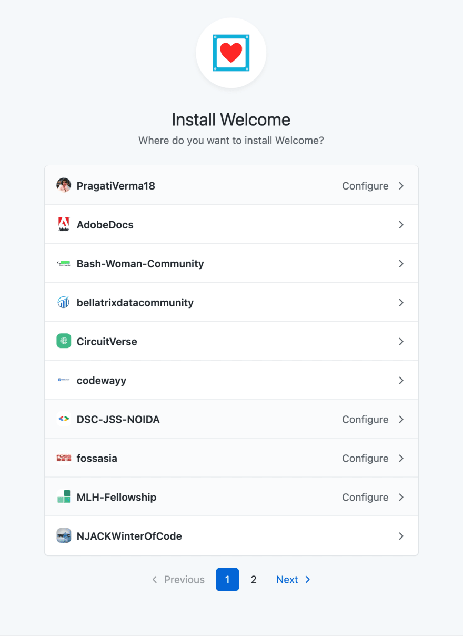Select DSC-JSS-NOIDA organization name
Image resolution: width=463 pixels, height=636 pixels.
tap(118, 420)
